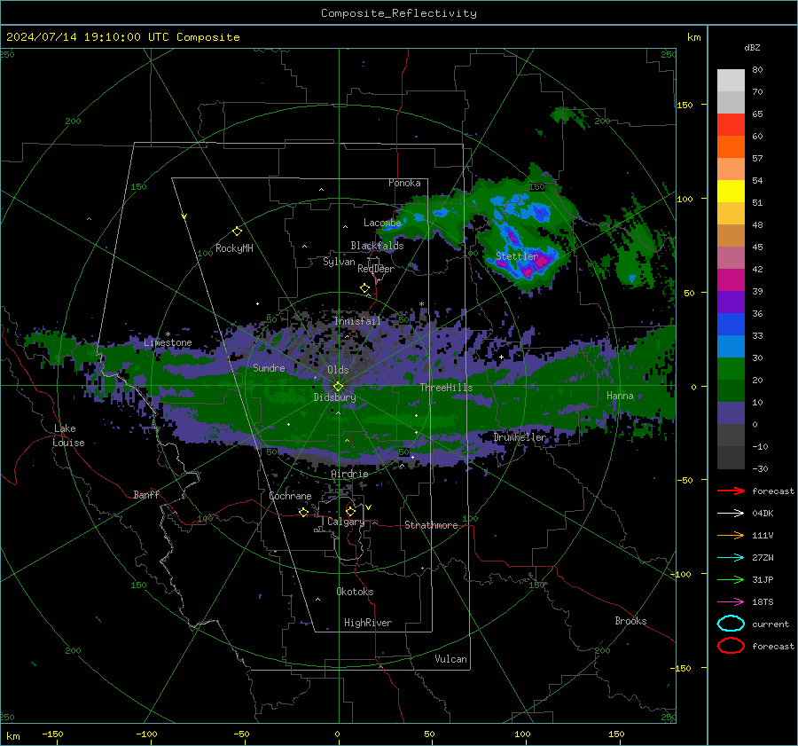
Task: Click the Composite_Reflectivity title
Action: [399, 13]
